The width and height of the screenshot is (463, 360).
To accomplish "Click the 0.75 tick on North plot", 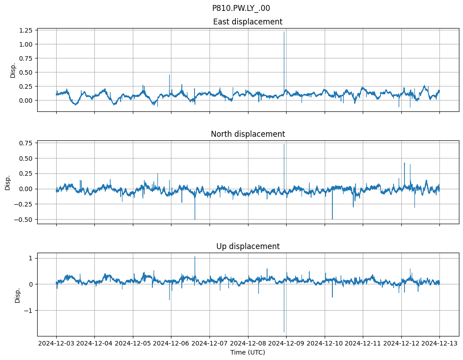I will [x=25, y=143].
